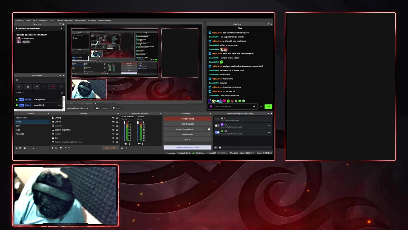Enable Modo Estudio
Viewport: 408px width, 230px height.
(187, 134)
